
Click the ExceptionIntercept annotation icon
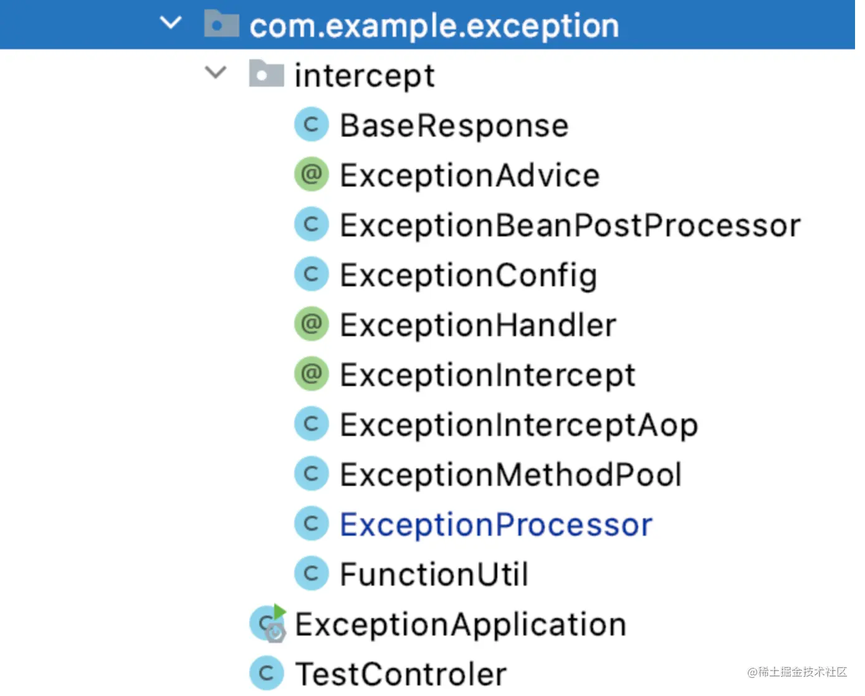(311, 374)
